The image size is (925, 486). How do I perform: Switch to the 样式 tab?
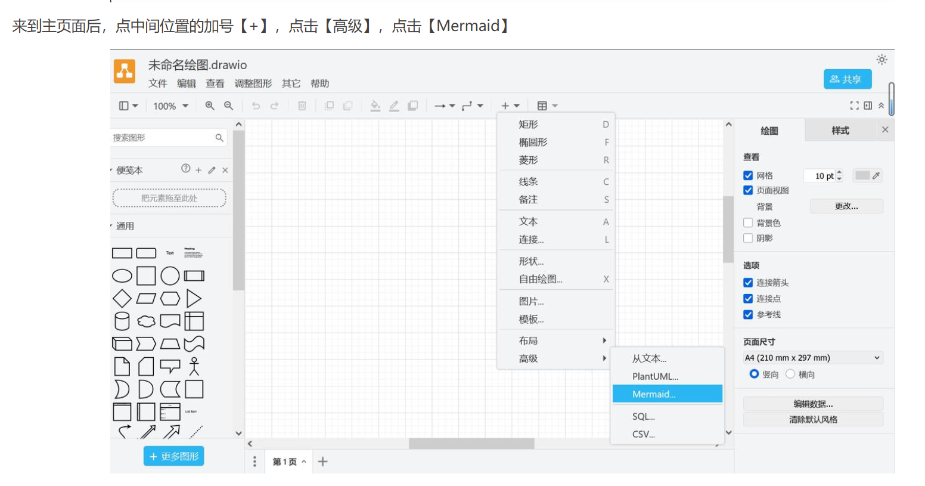[840, 130]
